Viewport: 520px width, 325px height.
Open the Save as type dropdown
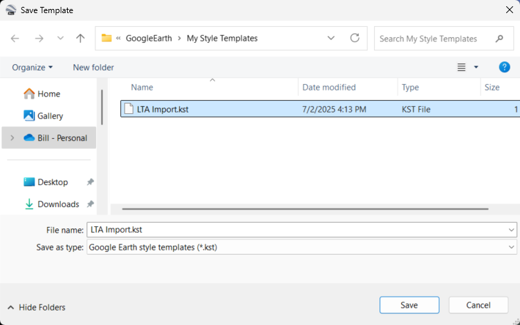coord(301,247)
